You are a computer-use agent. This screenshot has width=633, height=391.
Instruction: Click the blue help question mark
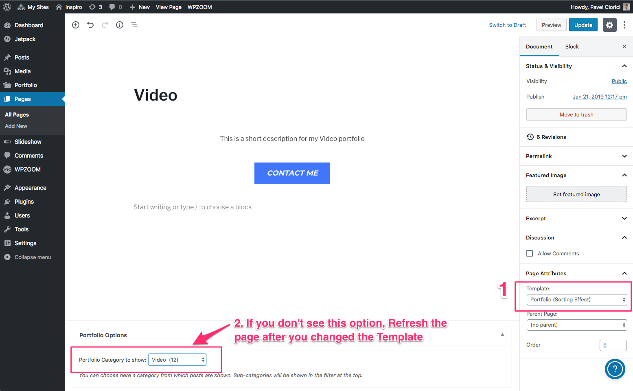coord(615,369)
